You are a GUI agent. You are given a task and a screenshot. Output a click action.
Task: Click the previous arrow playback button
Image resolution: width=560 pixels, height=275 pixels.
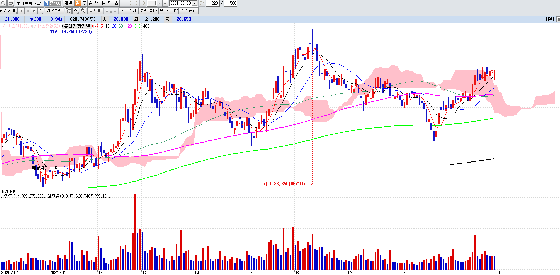click(x=21, y=11)
